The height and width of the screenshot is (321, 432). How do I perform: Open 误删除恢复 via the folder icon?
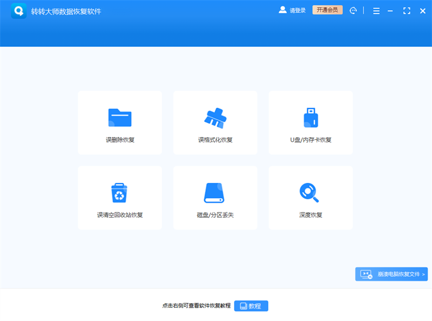click(120, 117)
